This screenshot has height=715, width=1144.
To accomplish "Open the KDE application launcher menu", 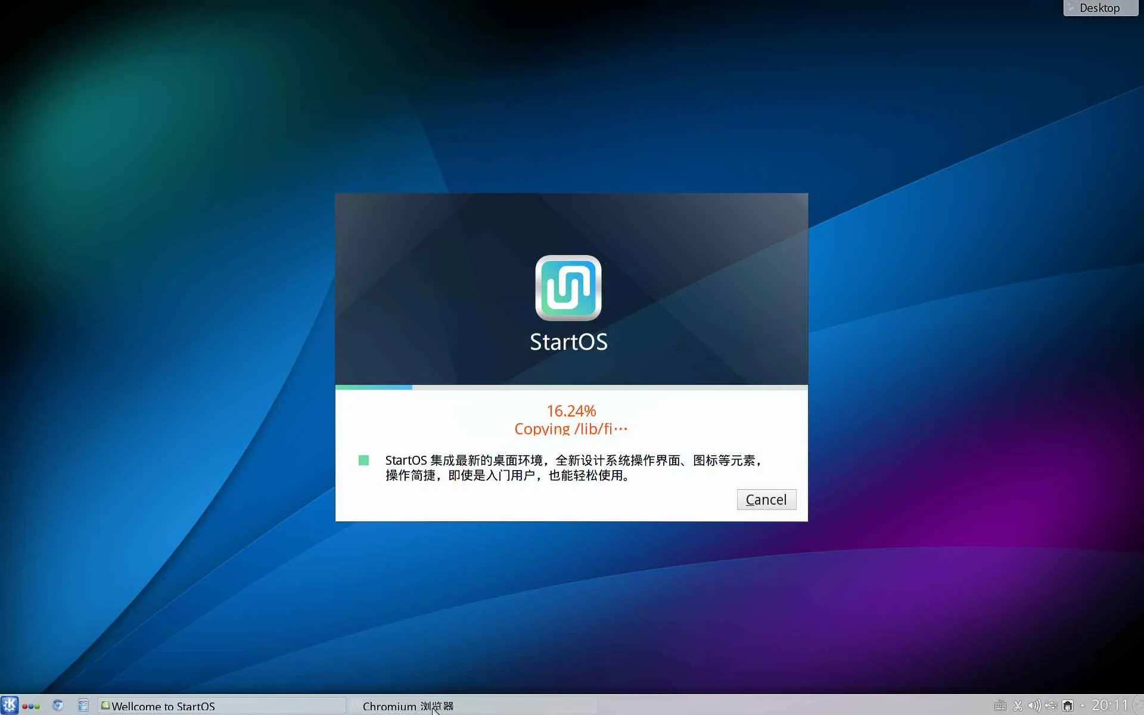I will click(x=9, y=705).
